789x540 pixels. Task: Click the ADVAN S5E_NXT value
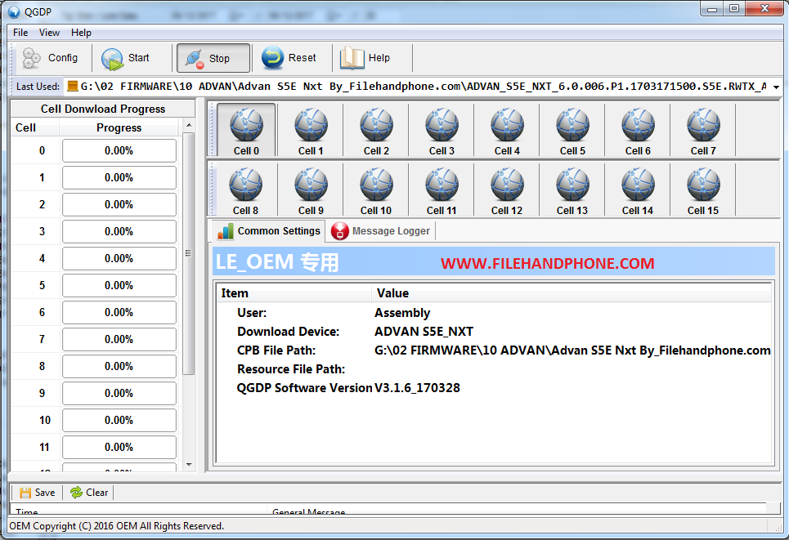tap(424, 332)
